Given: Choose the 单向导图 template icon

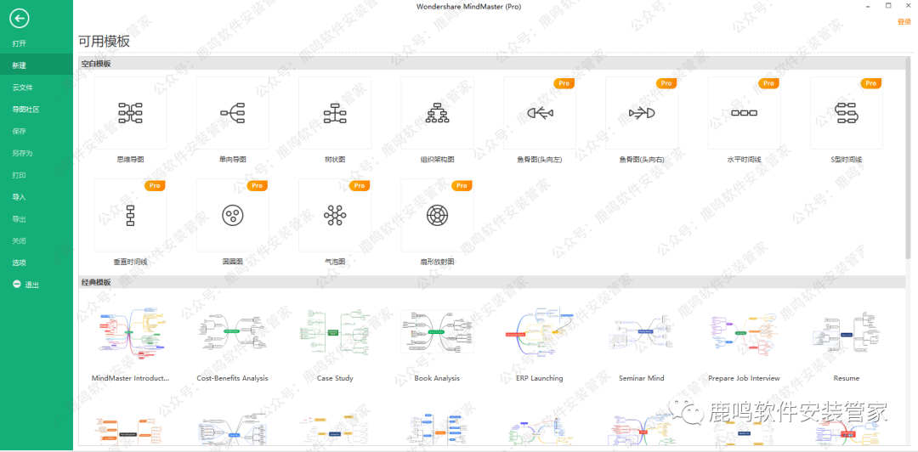Looking at the screenshot, I should pos(232,113).
